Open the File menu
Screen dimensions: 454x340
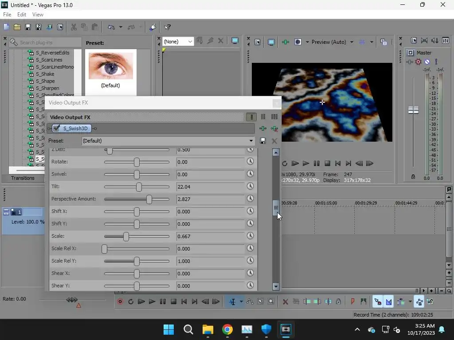pos(7,15)
